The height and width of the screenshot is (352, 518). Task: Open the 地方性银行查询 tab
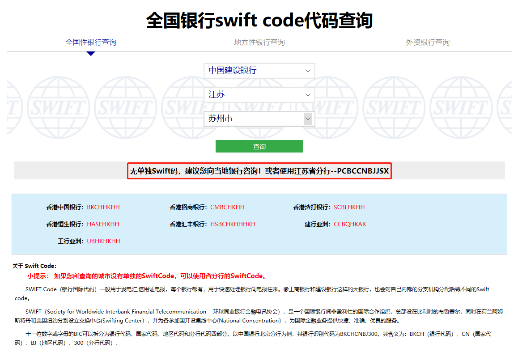[x=259, y=42]
